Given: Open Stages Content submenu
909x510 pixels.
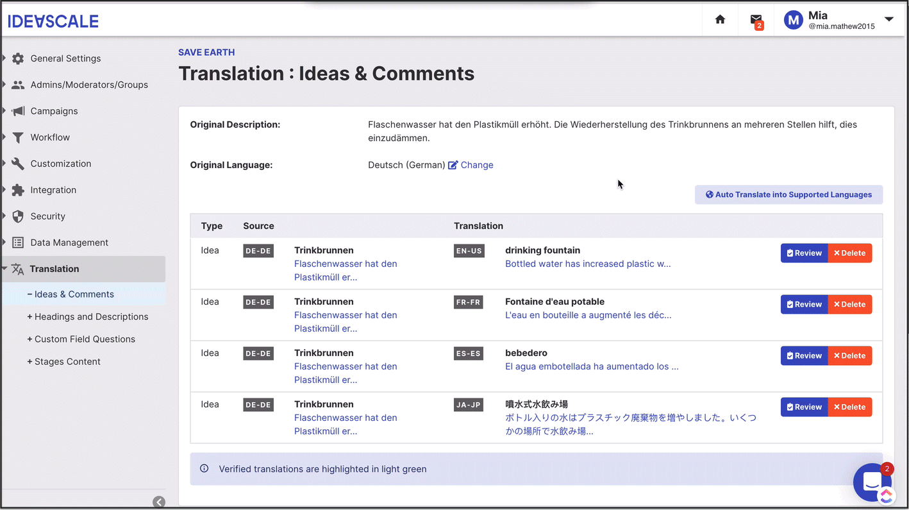Looking at the screenshot, I should [64, 361].
